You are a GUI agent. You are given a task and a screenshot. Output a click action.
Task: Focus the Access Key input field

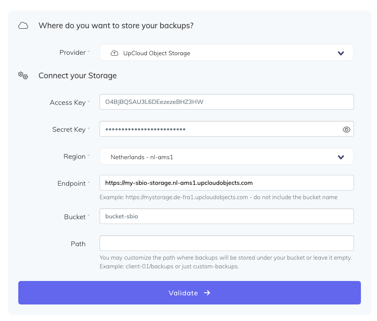click(226, 102)
